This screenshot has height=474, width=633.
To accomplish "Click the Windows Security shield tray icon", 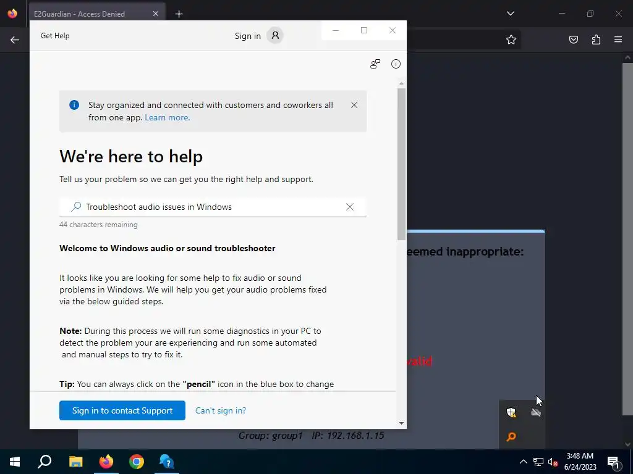I will tap(511, 412).
